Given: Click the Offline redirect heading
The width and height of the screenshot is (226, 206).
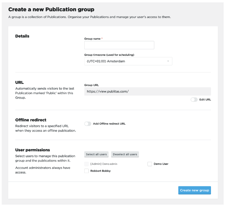Looking at the screenshot, I should [31, 120].
